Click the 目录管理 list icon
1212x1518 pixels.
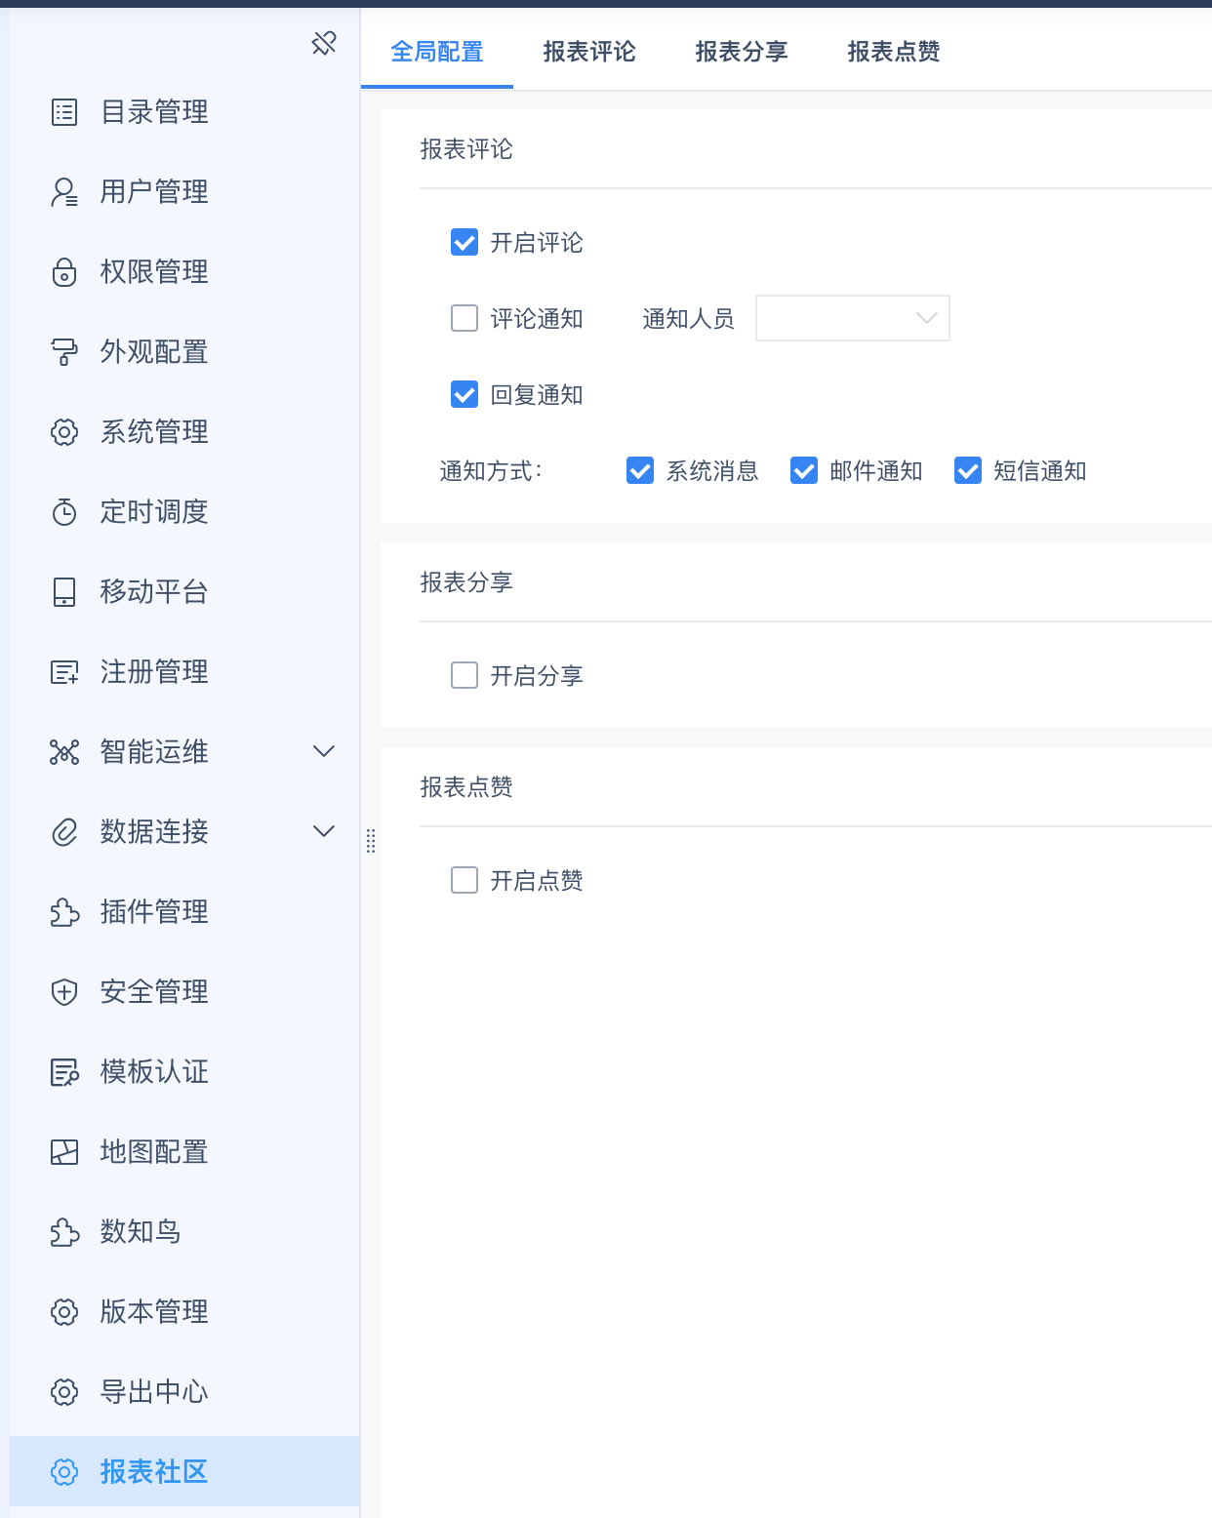point(64,112)
